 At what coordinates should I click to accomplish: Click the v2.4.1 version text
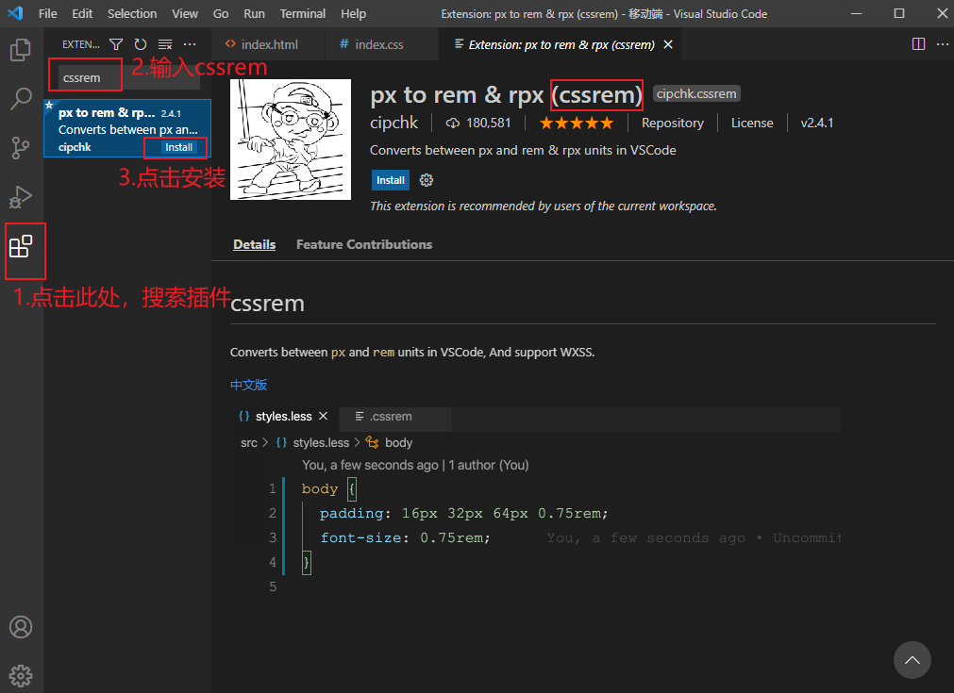coord(816,123)
